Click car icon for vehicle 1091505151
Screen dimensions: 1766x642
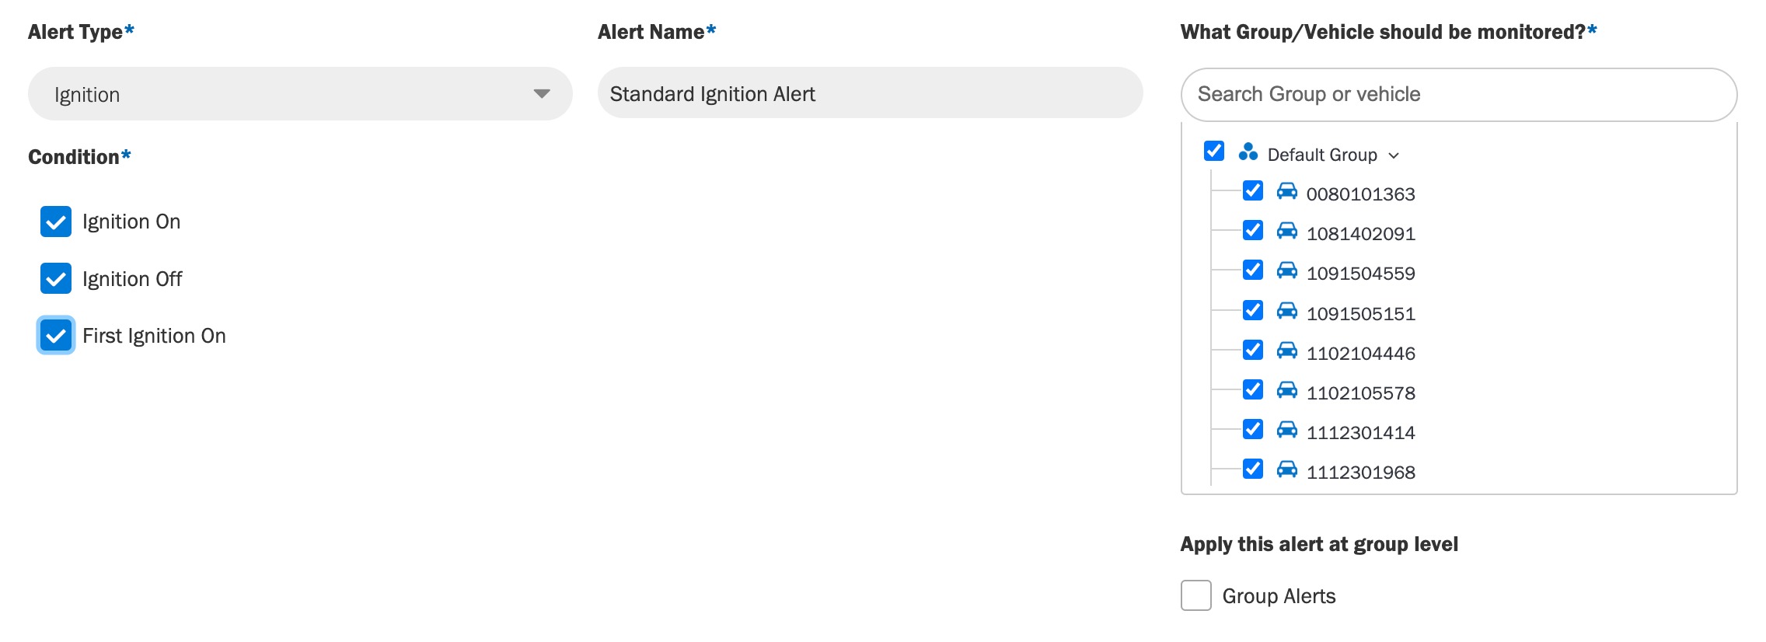click(1287, 311)
